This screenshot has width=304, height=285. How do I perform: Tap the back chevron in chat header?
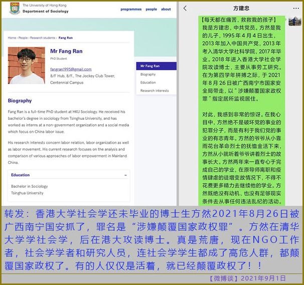coord(185,9)
